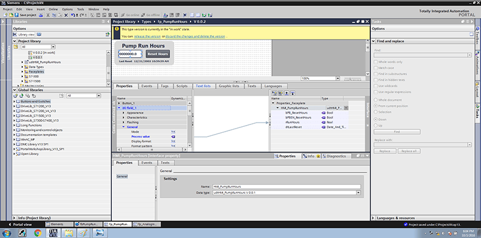Open the Data type dropdown in Settings
Viewport: 481px width, 238px height.
tap(358, 192)
